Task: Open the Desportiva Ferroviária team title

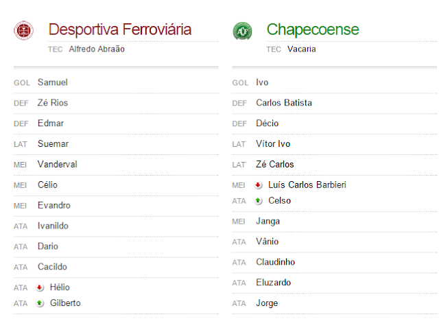Action: click(120, 30)
